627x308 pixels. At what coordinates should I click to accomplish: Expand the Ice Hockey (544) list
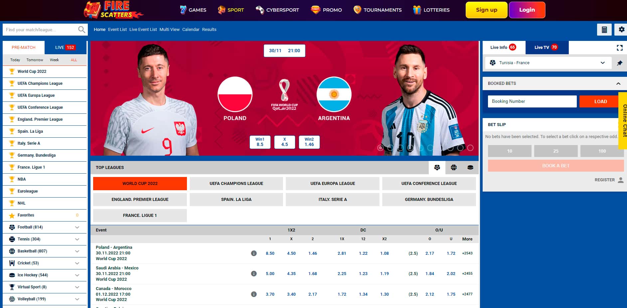pos(77,275)
